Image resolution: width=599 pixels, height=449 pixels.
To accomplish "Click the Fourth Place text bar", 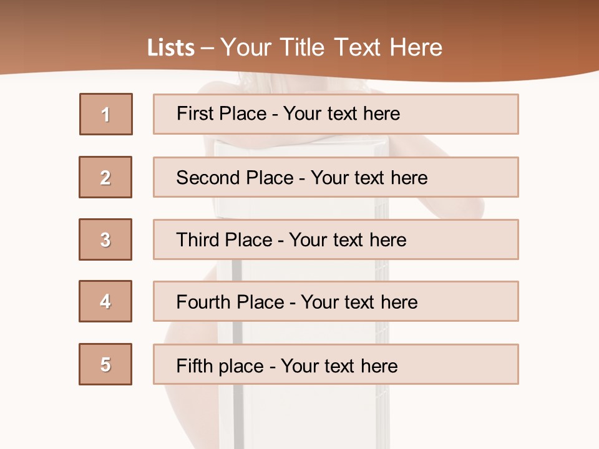I will [336, 302].
